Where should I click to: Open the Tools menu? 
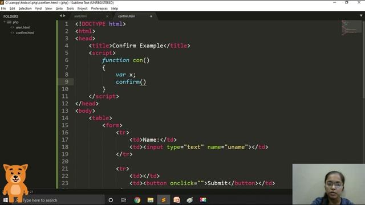coord(70,9)
